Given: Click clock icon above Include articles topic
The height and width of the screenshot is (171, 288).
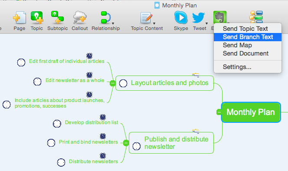Looking at the screenshot, I should click(x=89, y=95).
